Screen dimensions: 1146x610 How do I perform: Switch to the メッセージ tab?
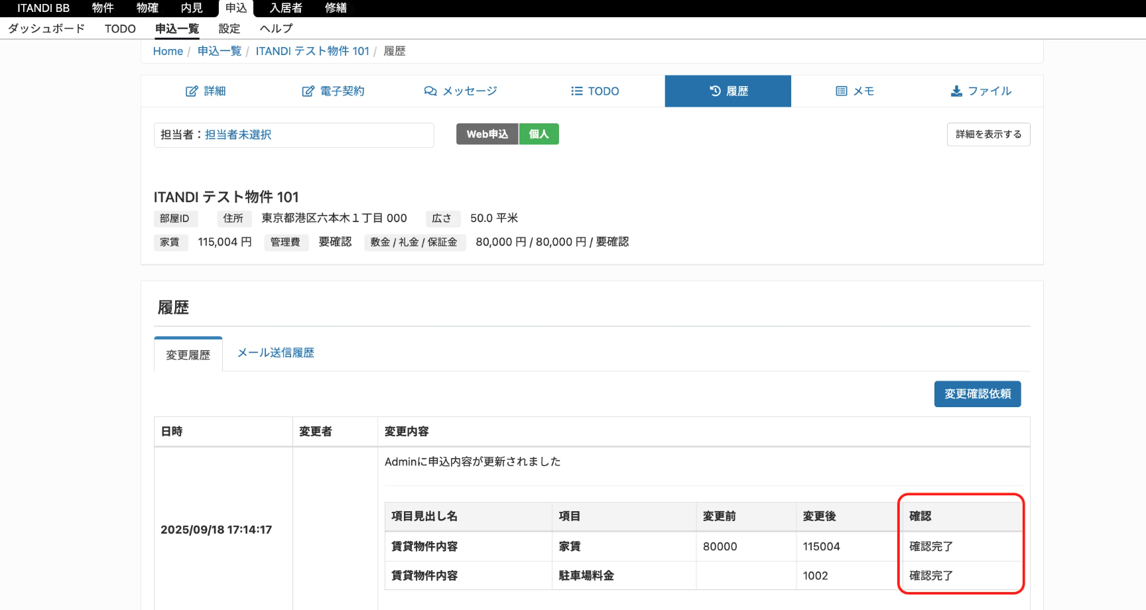460,91
